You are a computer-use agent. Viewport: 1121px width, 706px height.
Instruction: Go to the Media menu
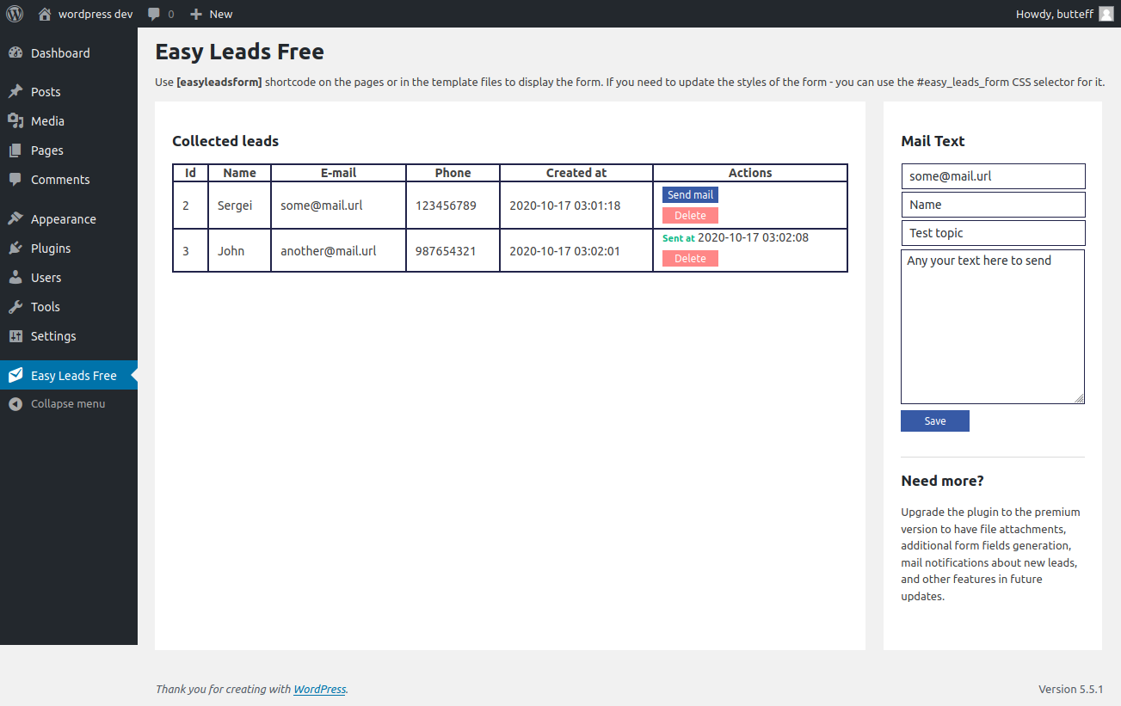click(69, 121)
